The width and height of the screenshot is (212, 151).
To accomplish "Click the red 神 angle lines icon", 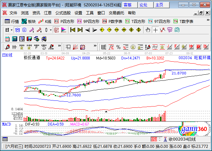I will [191, 47].
